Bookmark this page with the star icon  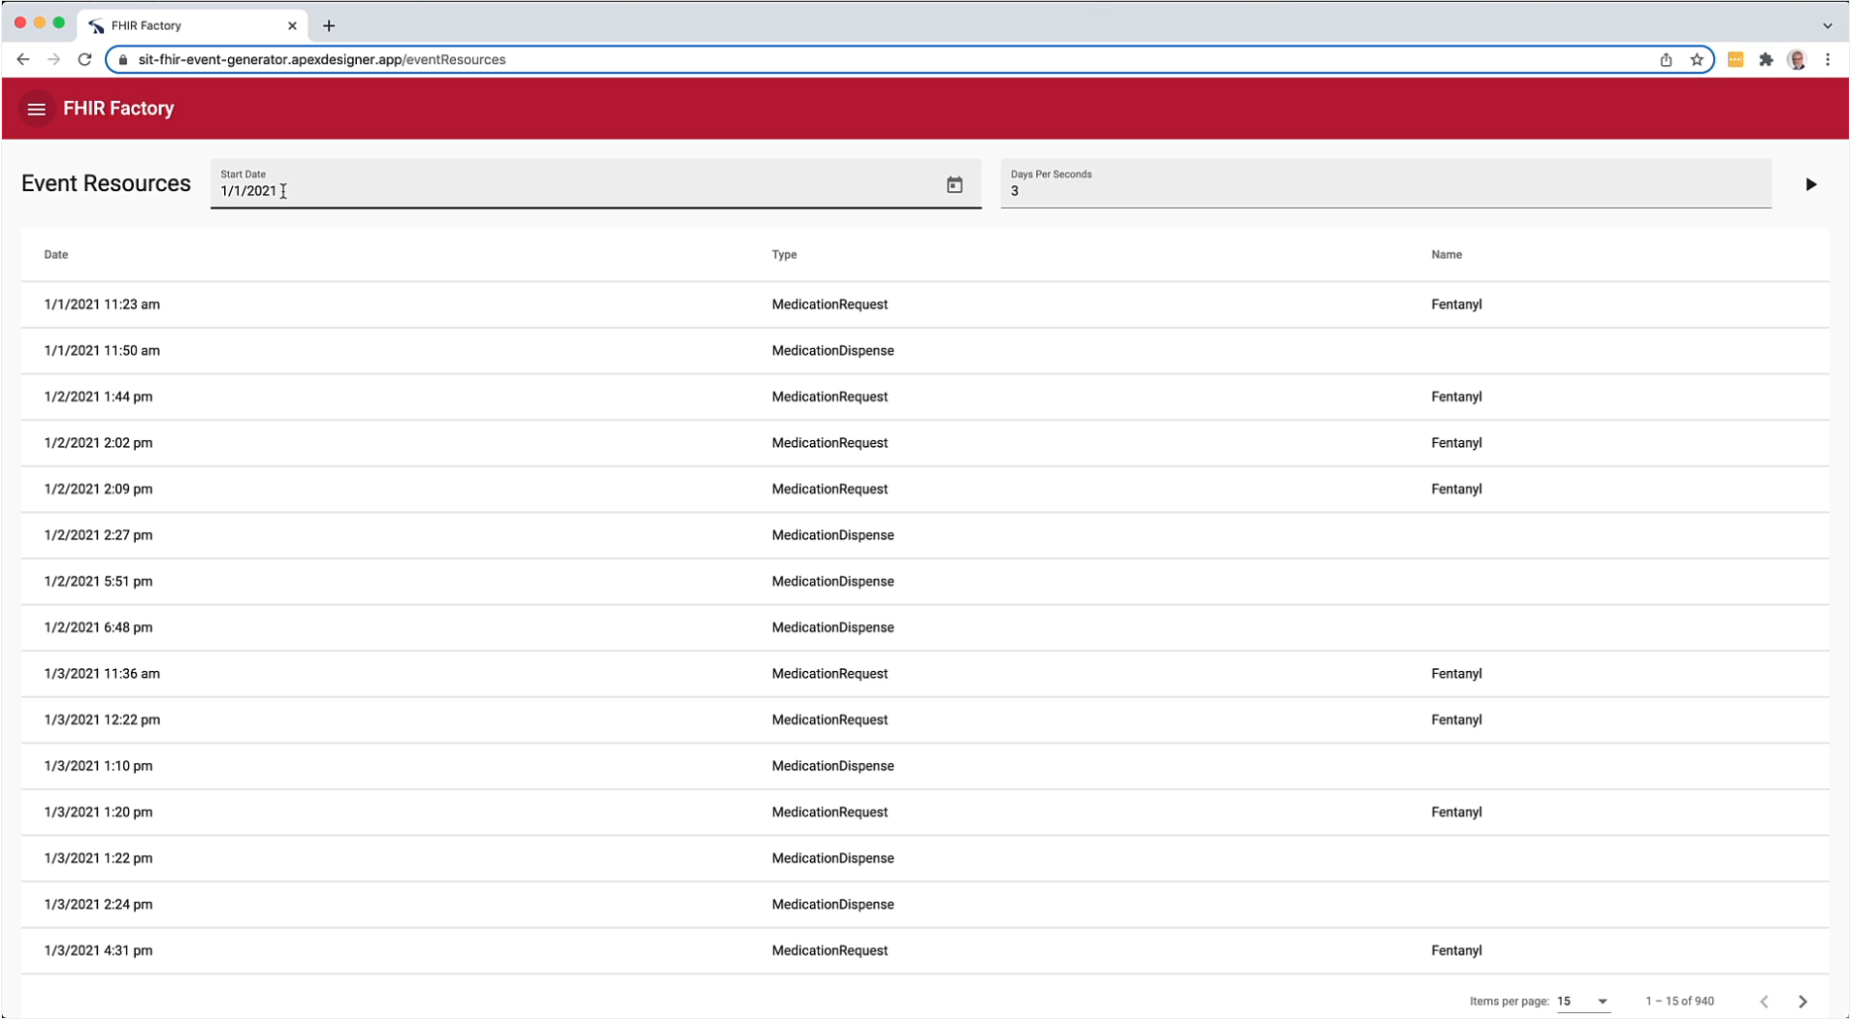pos(1697,59)
